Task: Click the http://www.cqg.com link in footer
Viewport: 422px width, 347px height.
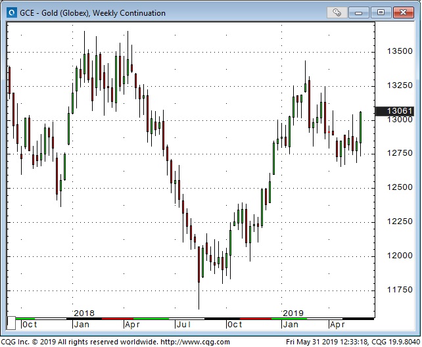Action: point(195,342)
